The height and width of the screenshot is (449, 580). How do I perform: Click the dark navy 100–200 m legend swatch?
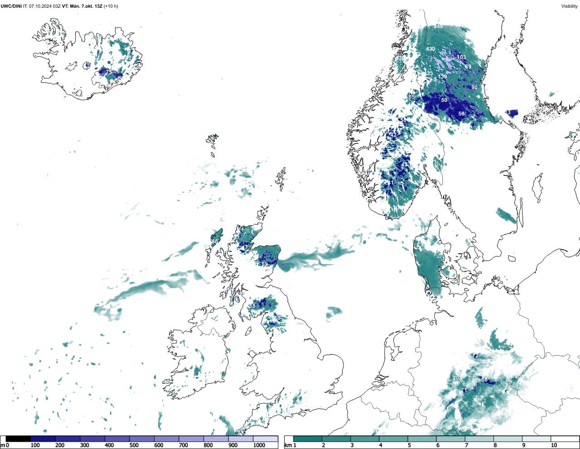pos(43,439)
